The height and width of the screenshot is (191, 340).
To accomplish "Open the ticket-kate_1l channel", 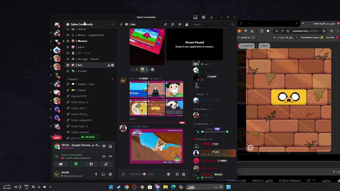I will point(90,126).
